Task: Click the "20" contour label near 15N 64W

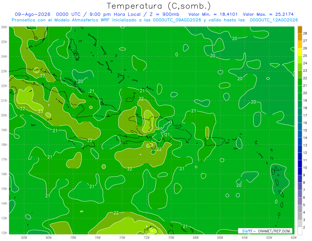Action: point(239,185)
